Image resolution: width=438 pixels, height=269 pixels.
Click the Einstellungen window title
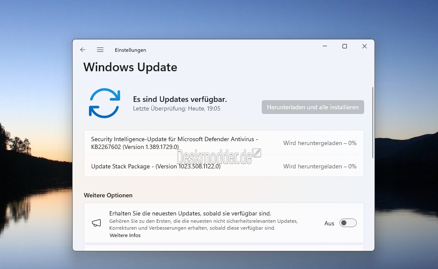click(x=130, y=50)
